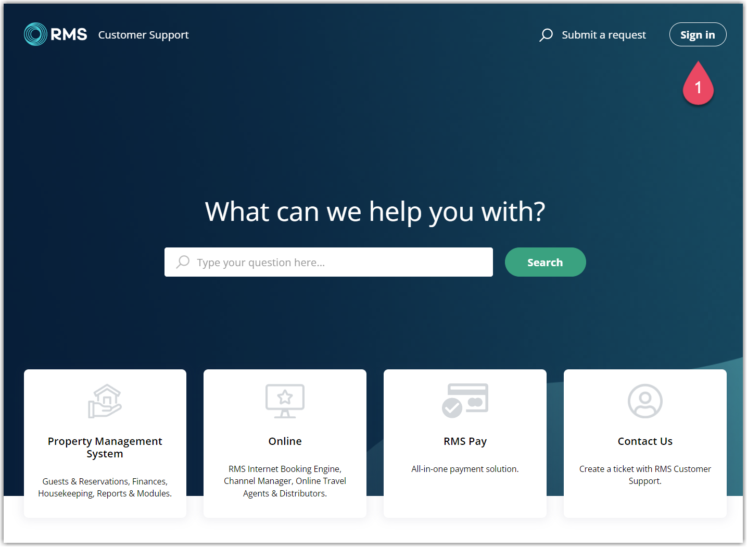Click the RMS logo icon

(35, 34)
